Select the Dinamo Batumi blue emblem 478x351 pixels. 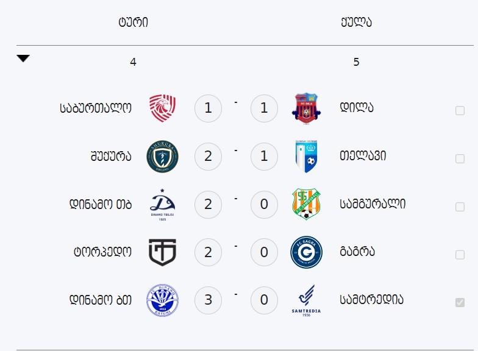162,300
